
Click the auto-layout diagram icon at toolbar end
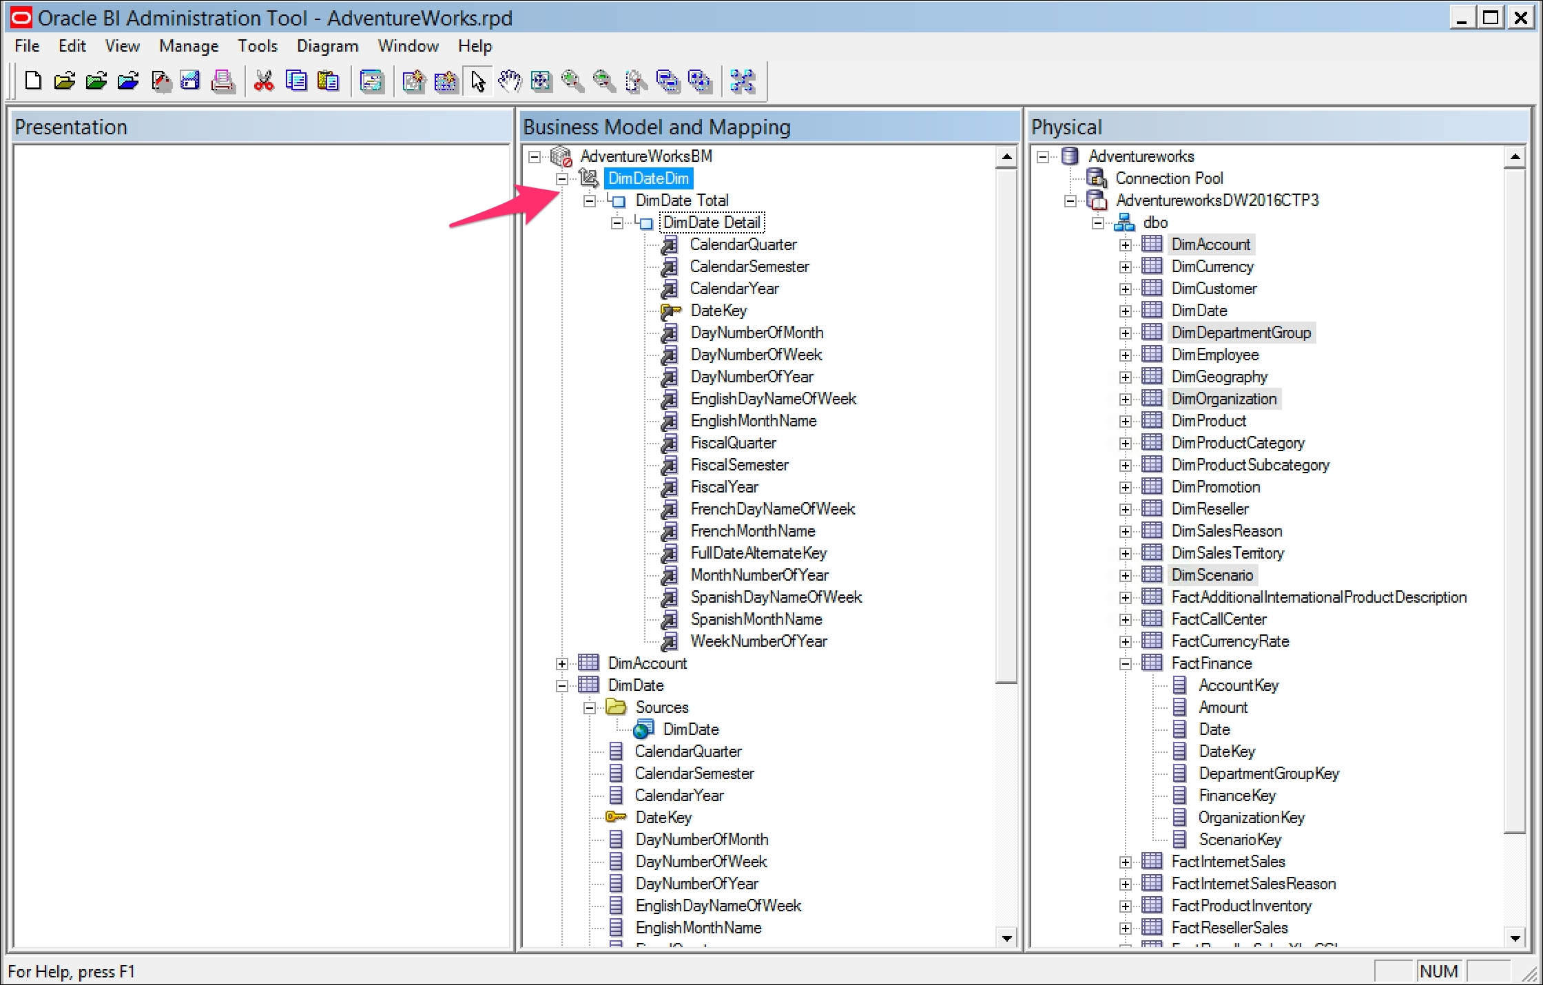743,81
